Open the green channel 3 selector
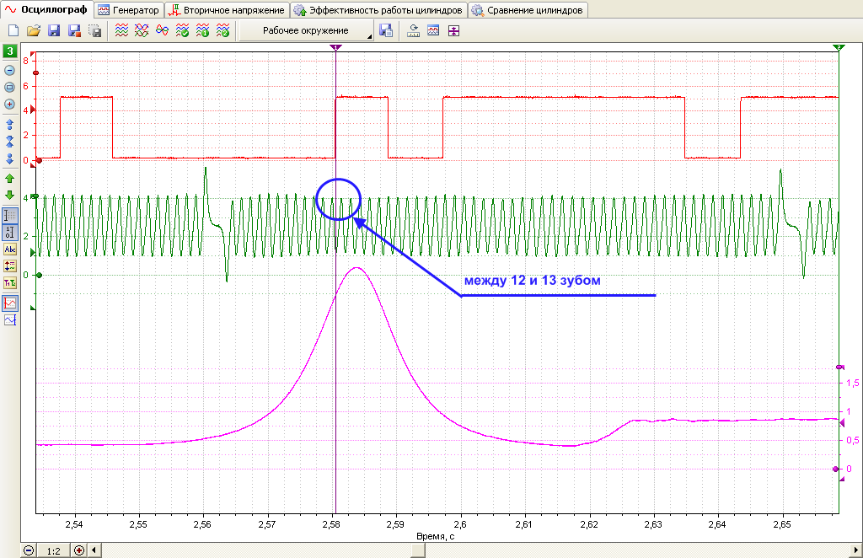 [10, 51]
